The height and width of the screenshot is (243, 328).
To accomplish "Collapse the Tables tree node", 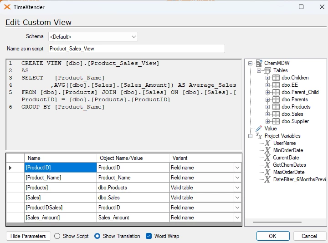I will pyautogui.click(x=259, y=70).
